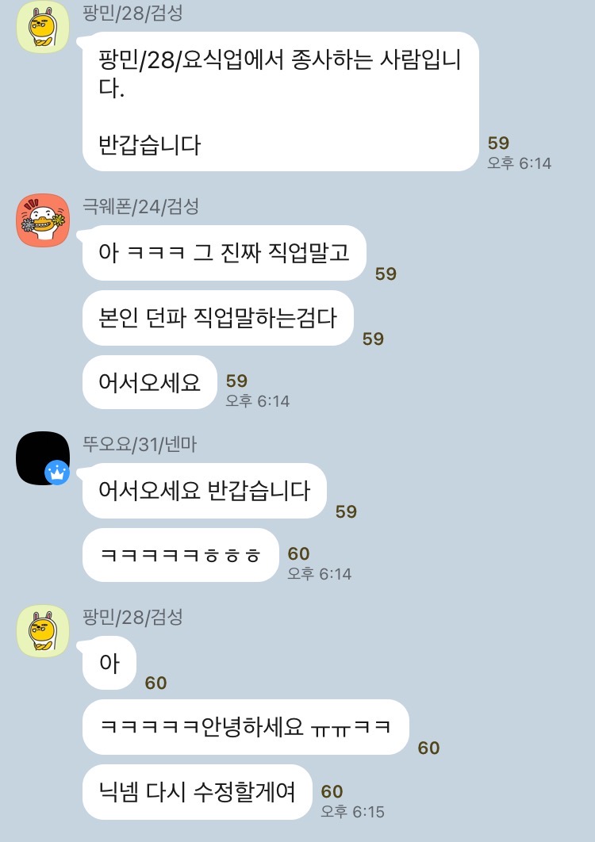Tap the blue crown host badge
Viewport: 595px width, 842px height.
[57, 473]
